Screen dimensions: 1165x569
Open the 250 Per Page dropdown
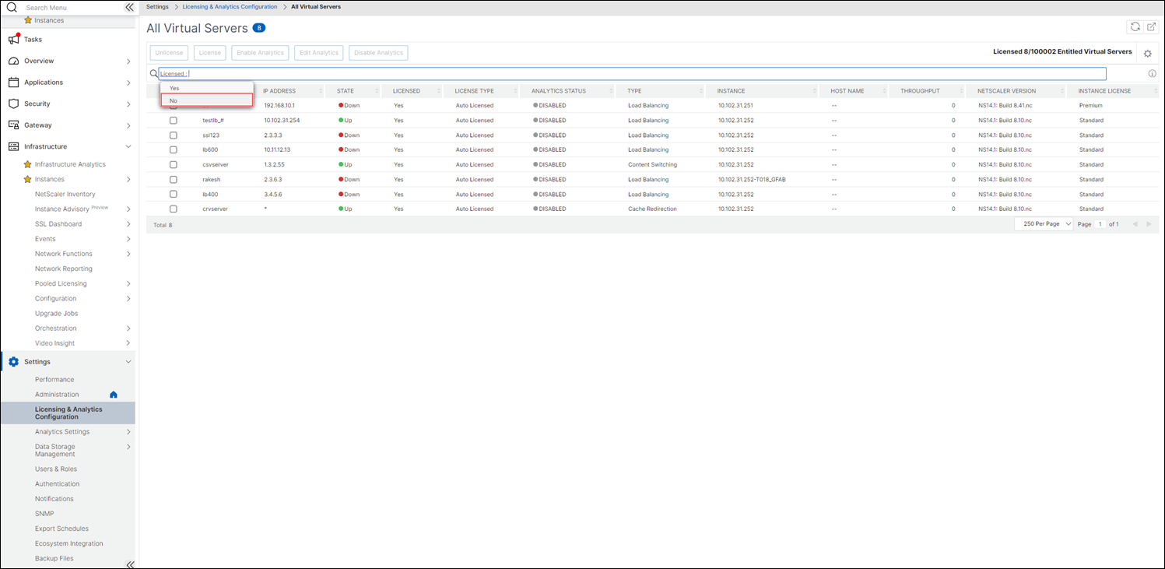point(1044,224)
